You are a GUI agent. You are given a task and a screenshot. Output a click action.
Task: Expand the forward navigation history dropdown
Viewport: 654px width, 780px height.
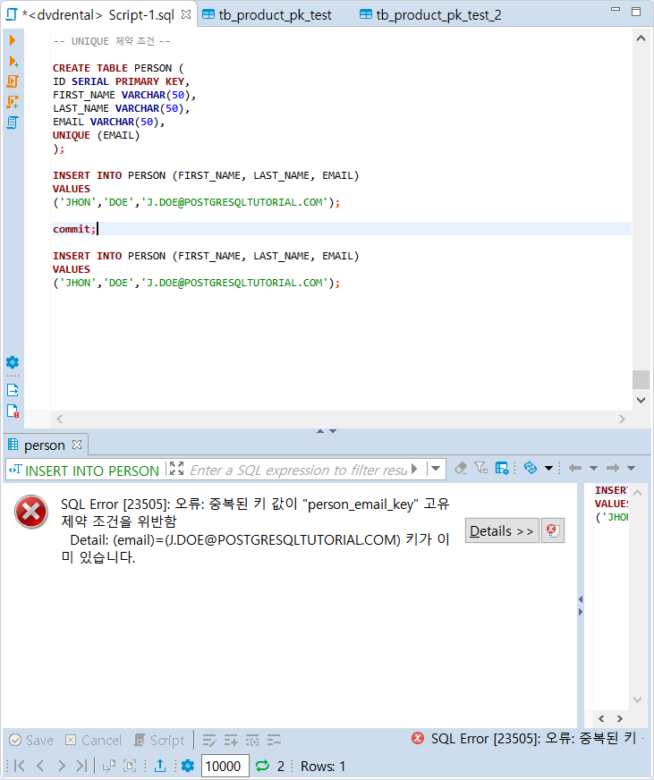point(631,469)
